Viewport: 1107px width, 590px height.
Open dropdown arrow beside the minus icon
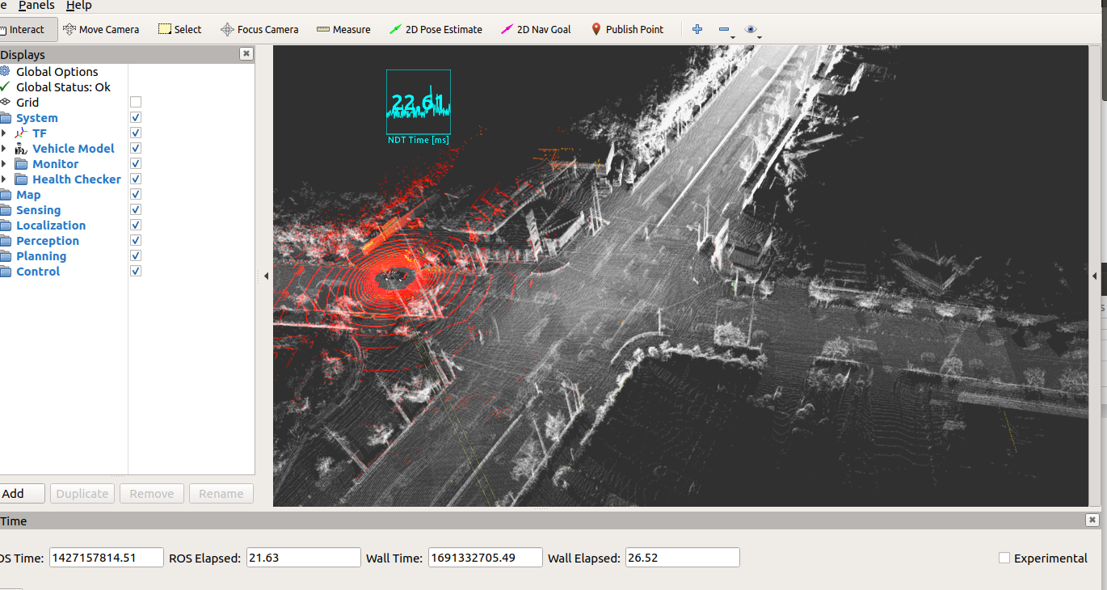click(733, 36)
